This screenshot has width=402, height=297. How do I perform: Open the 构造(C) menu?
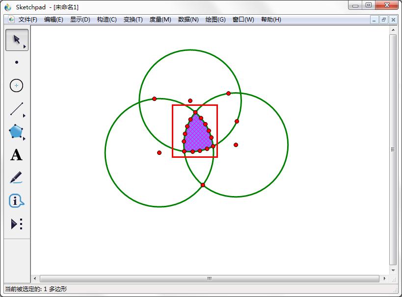click(x=107, y=20)
